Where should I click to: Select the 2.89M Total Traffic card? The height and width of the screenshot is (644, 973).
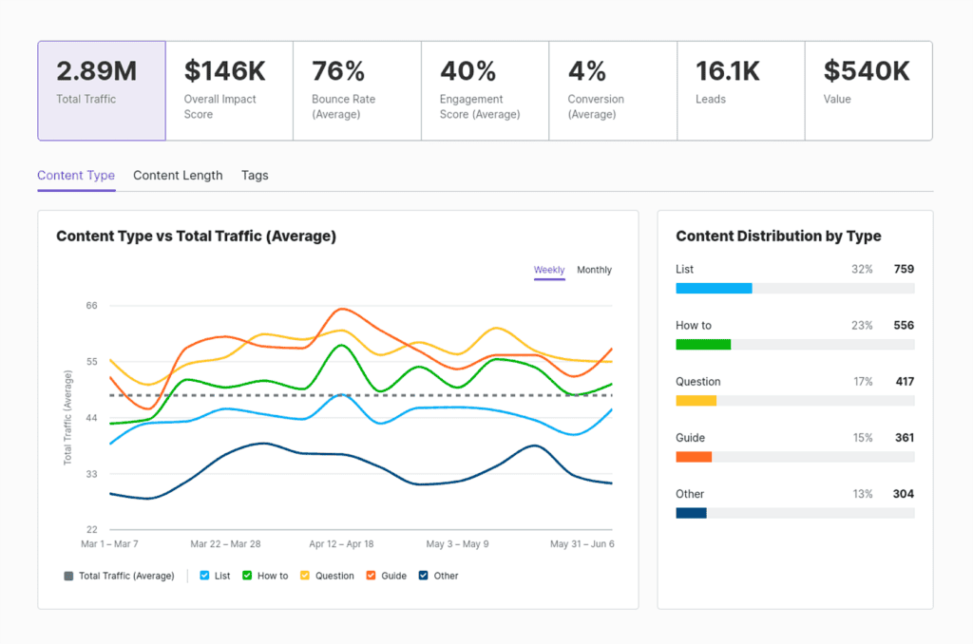pyautogui.click(x=101, y=89)
